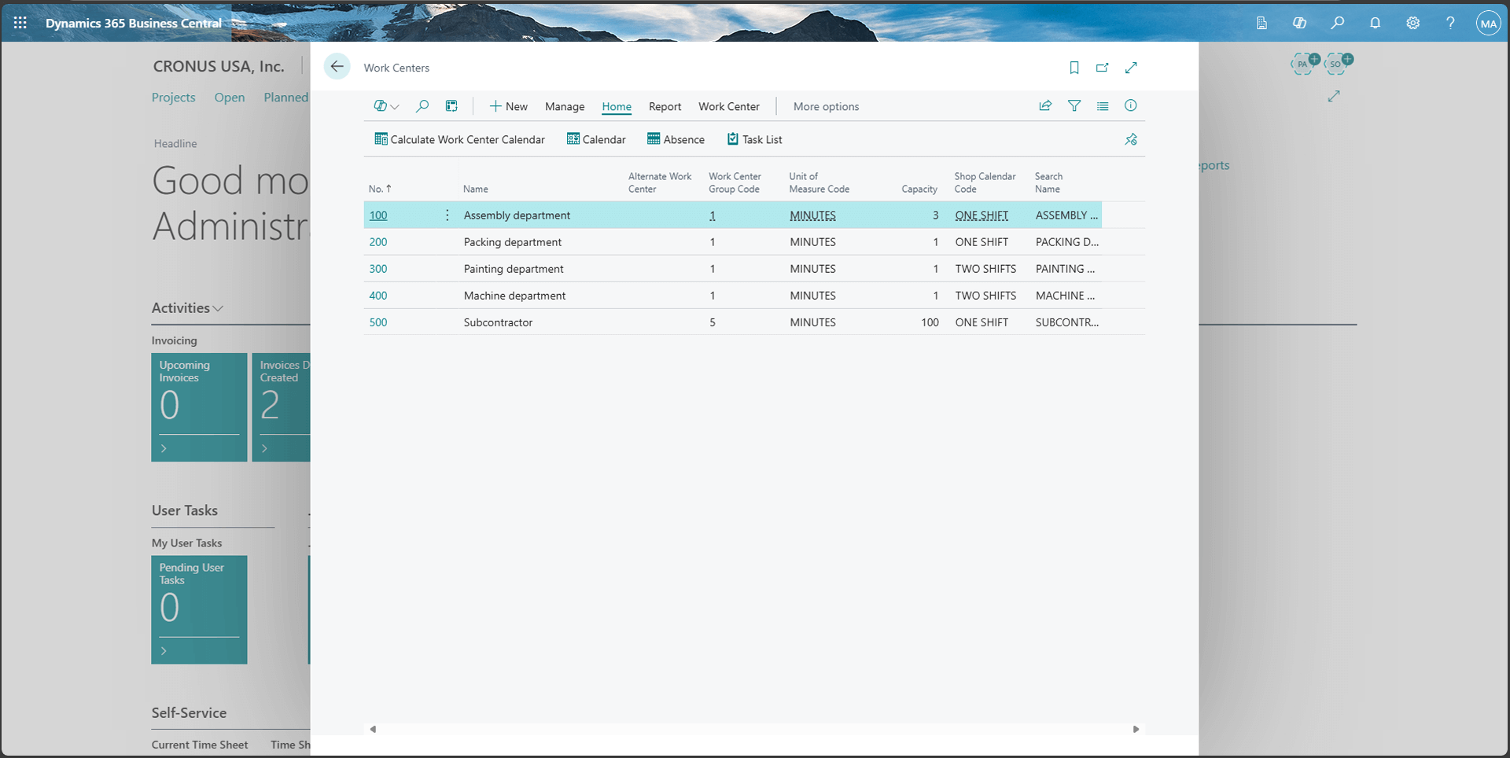Select the Work Center menu
This screenshot has width=1510, height=758.
click(728, 106)
